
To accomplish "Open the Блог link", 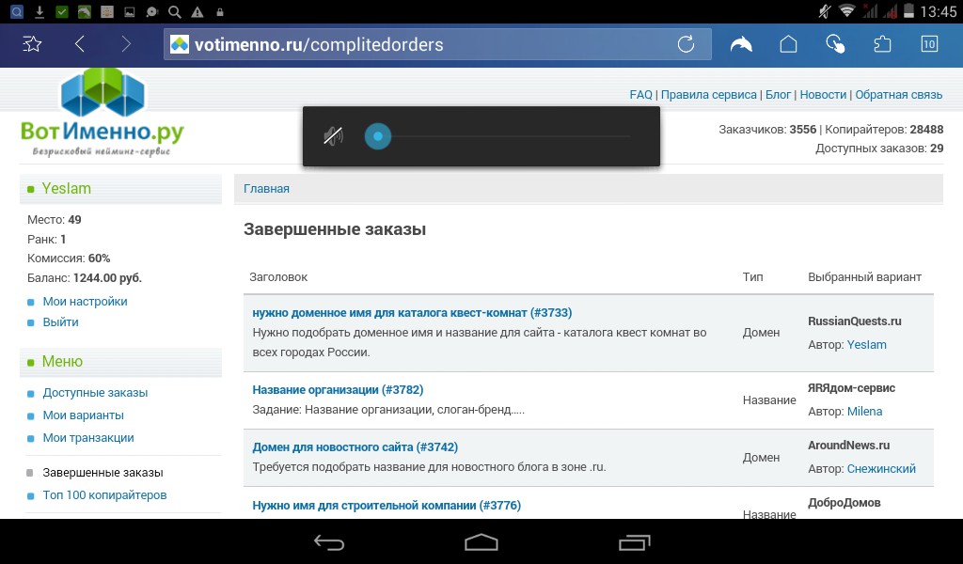I will point(778,95).
